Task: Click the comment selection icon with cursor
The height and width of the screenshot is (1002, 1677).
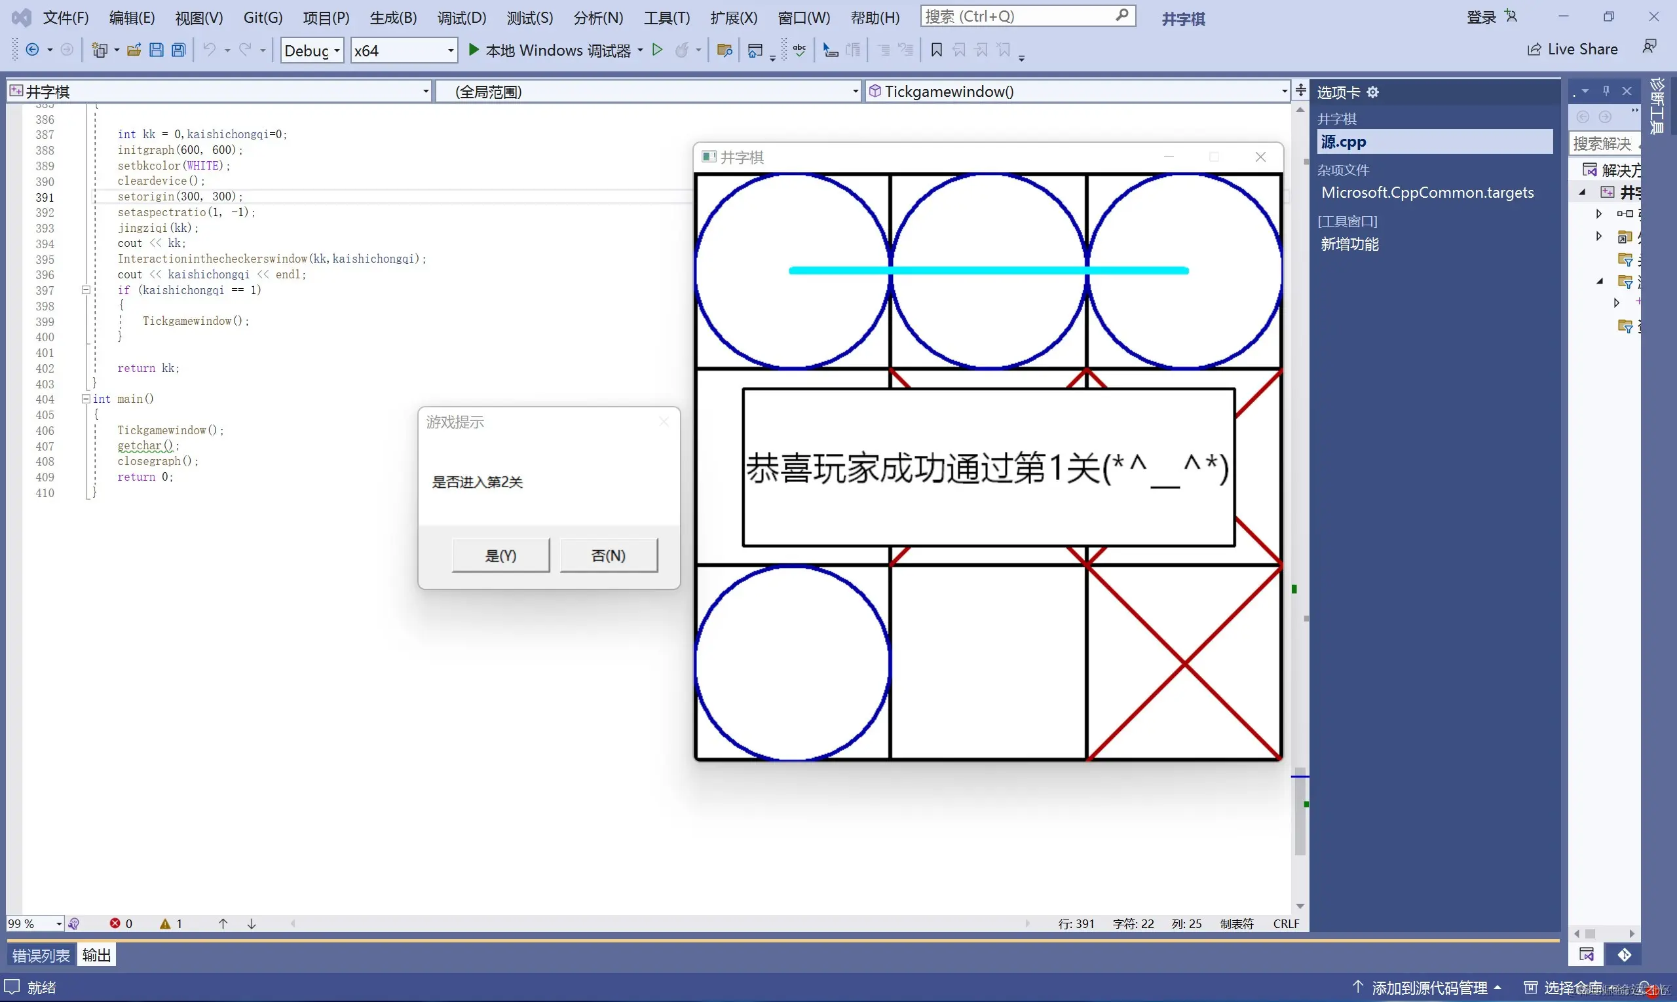Action: pos(830,50)
